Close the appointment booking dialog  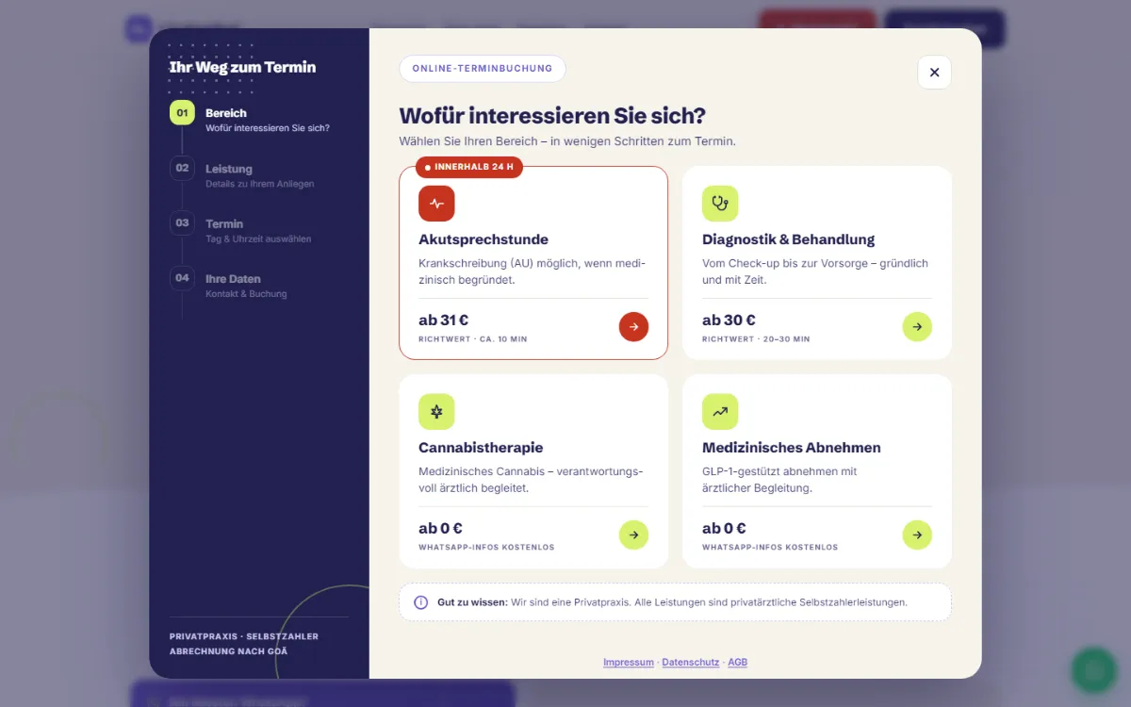[934, 72]
